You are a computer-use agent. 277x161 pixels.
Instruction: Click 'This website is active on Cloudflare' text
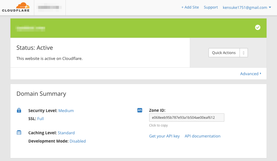(x=50, y=58)
